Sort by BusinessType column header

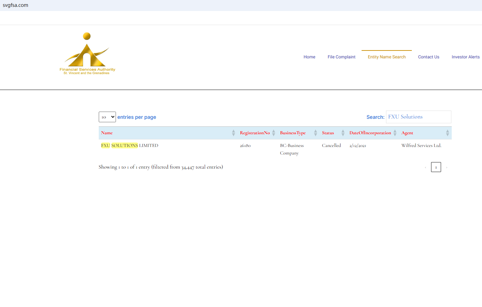(298, 133)
